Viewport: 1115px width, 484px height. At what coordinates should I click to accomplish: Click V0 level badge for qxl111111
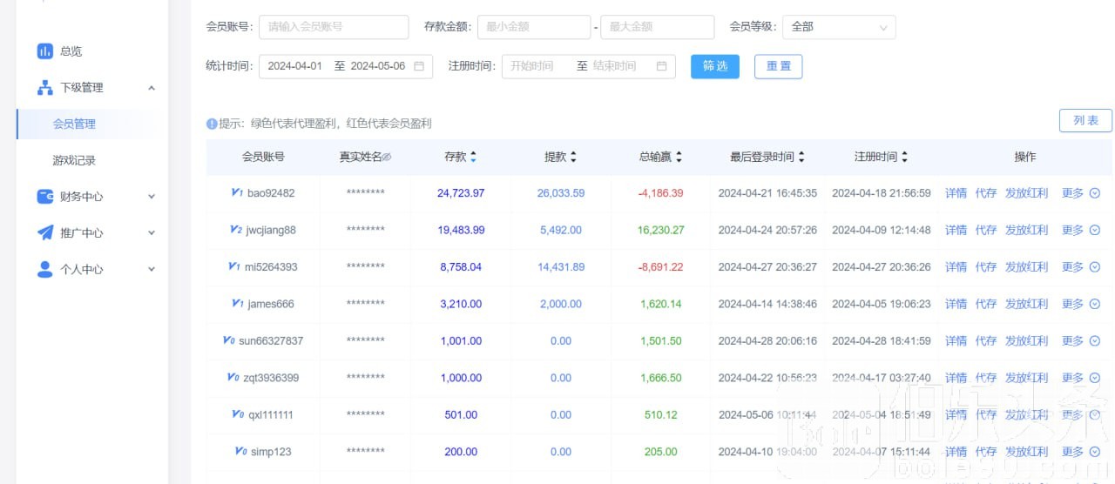coord(238,414)
